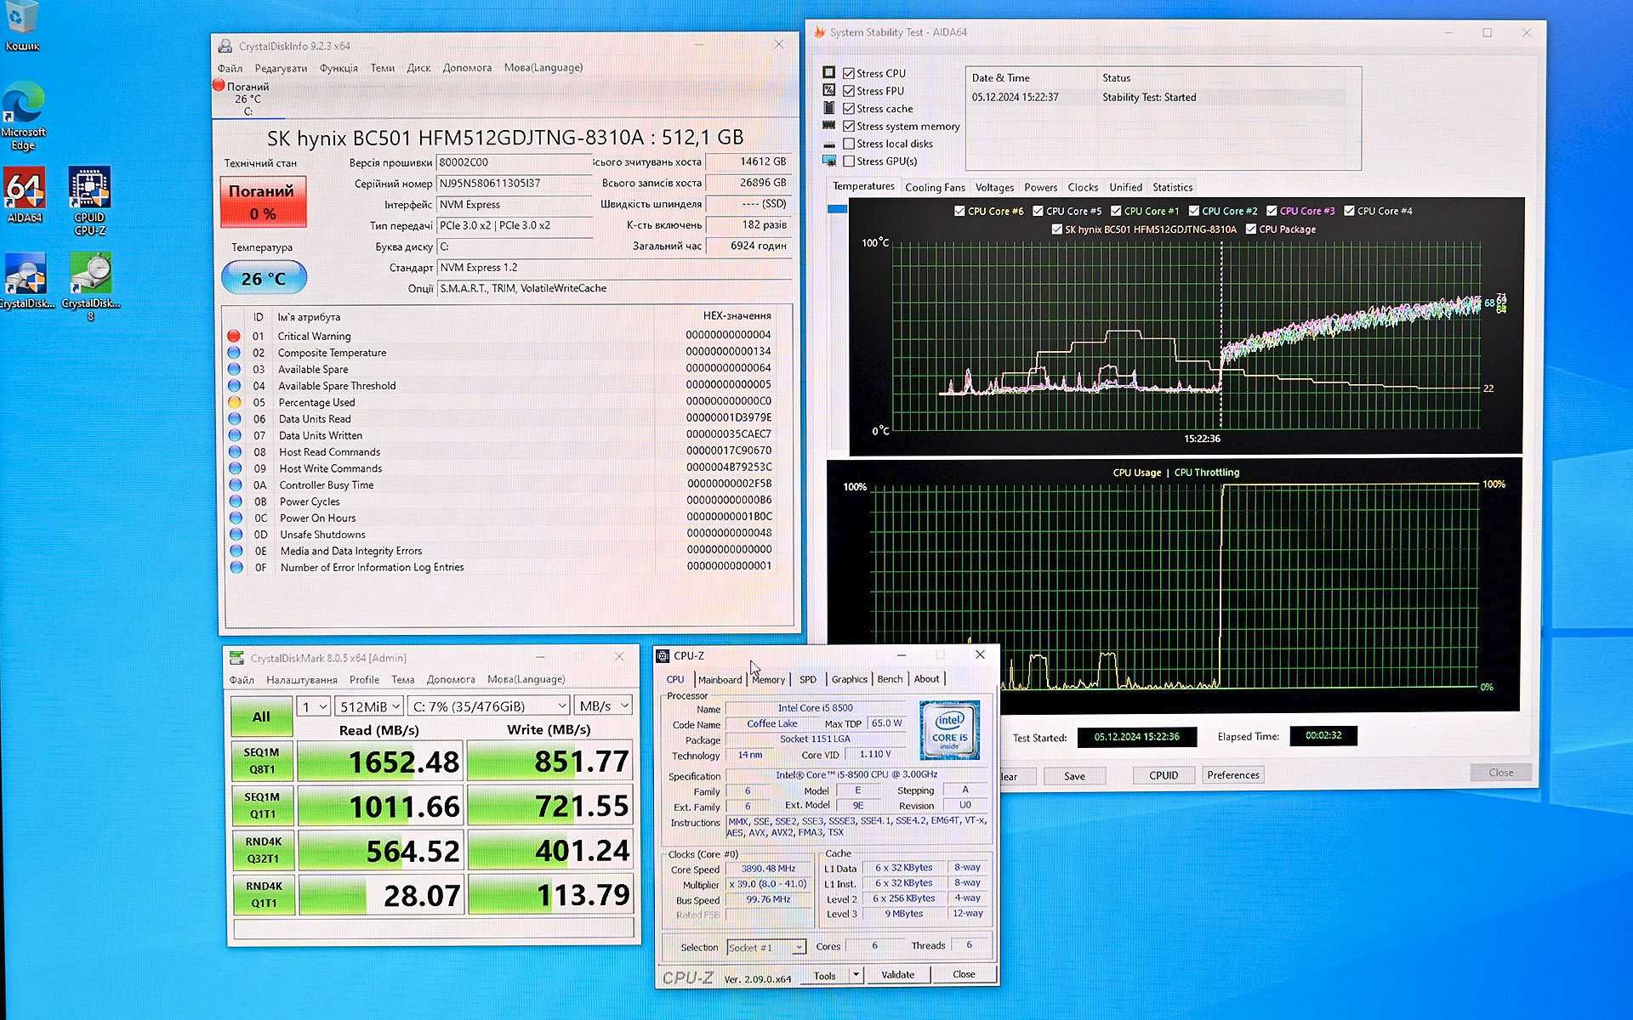Click the Preferences button in AIDA64
The image size is (1633, 1020).
(x=1232, y=774)
